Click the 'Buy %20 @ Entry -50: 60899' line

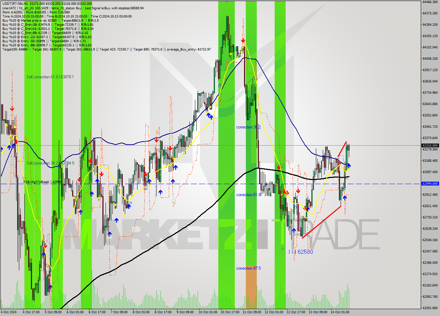44,41
